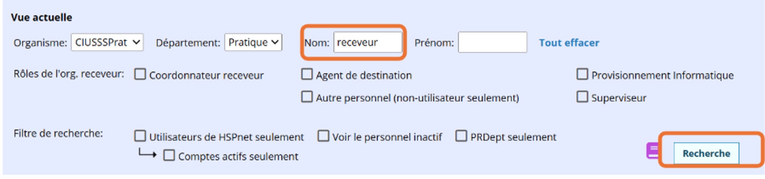Click the Prénom field label
Image resolution: width=765 pixels, height=179 pixels.
pyautogui.click(x=434, y=43)
